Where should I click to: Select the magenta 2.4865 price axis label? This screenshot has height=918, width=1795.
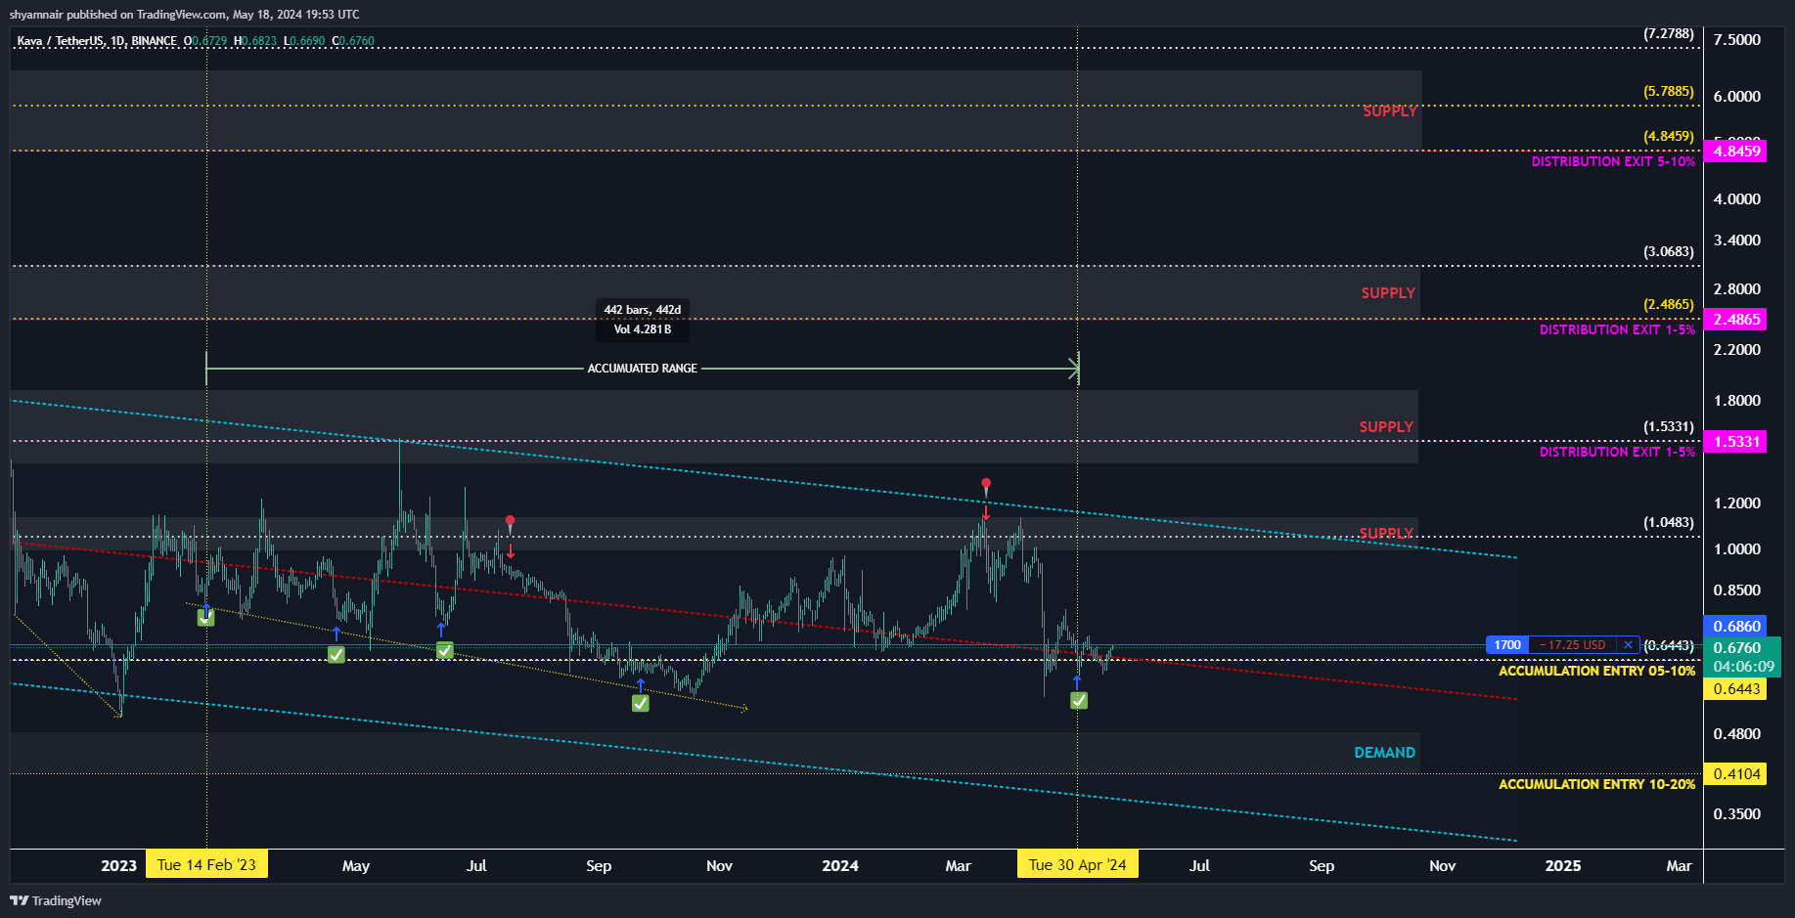(1735, 320)
